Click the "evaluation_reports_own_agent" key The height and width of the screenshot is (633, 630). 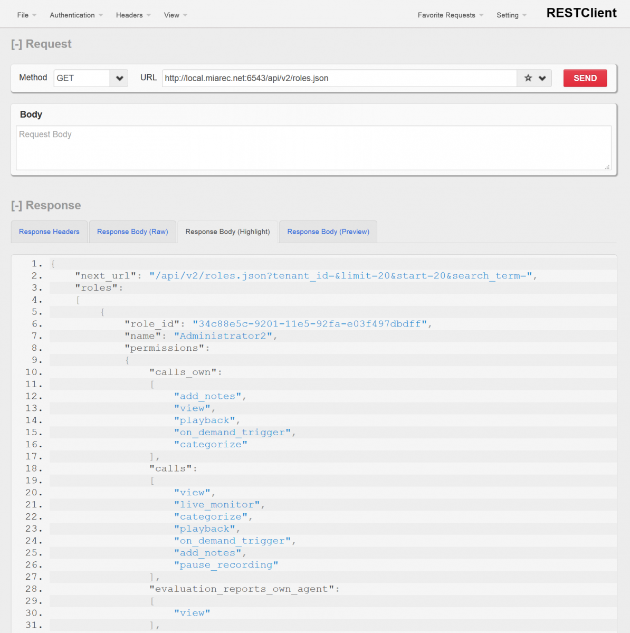(x=242, y=589)
